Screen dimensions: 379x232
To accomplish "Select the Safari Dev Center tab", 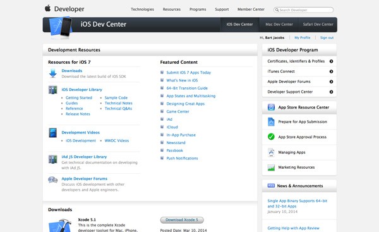I will click(318, 25).
